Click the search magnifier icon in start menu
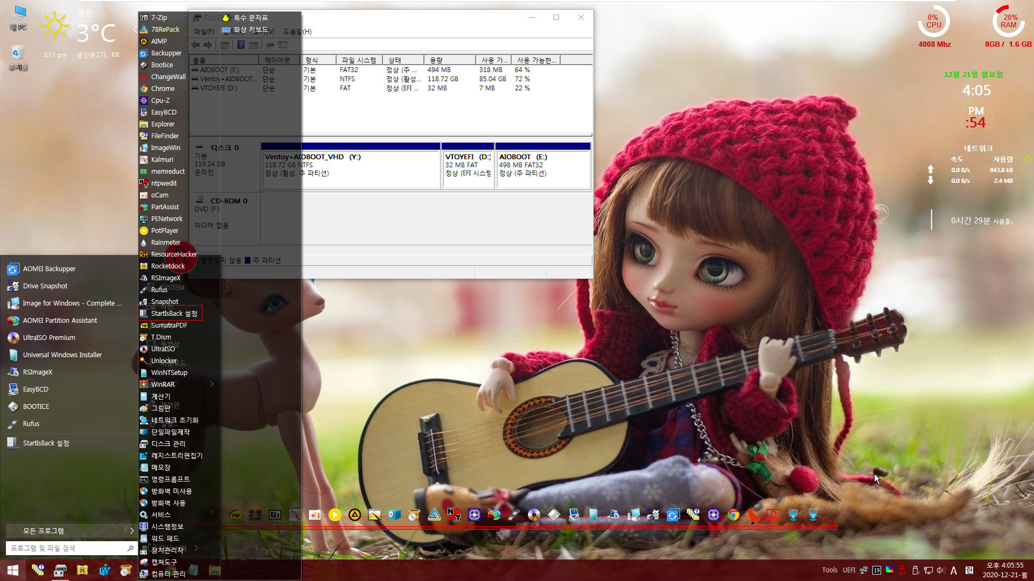This screenshot has height=581, width=1034. [x=130, y=548]
